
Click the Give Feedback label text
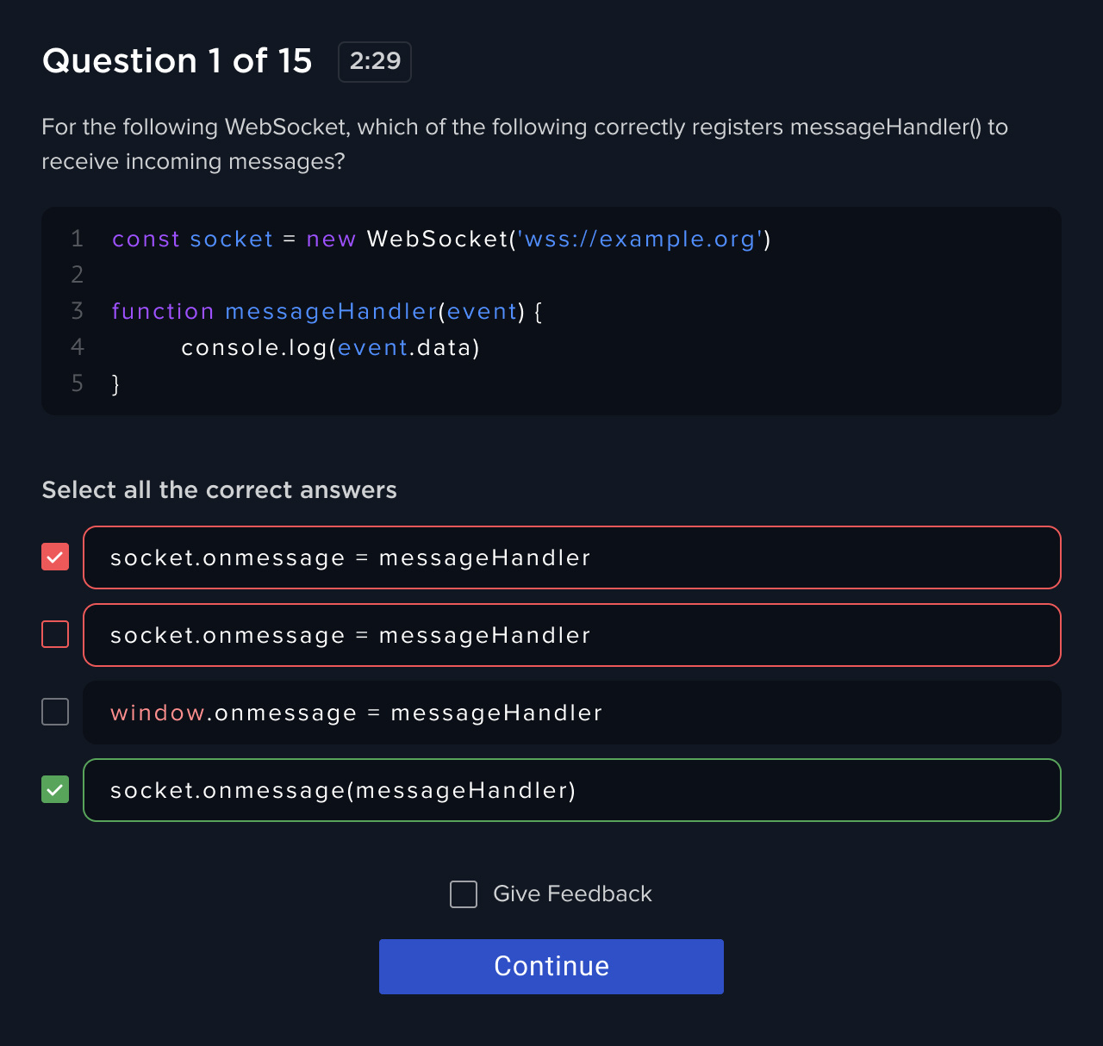pyautogui.click(x=572, y=893)
